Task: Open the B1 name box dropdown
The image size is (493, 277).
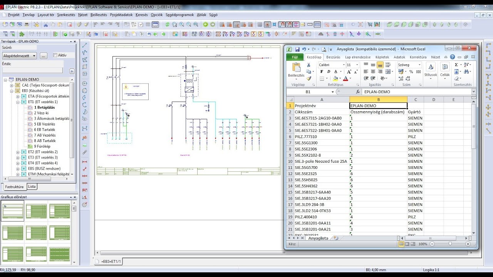Action: [x=333, y=92]
